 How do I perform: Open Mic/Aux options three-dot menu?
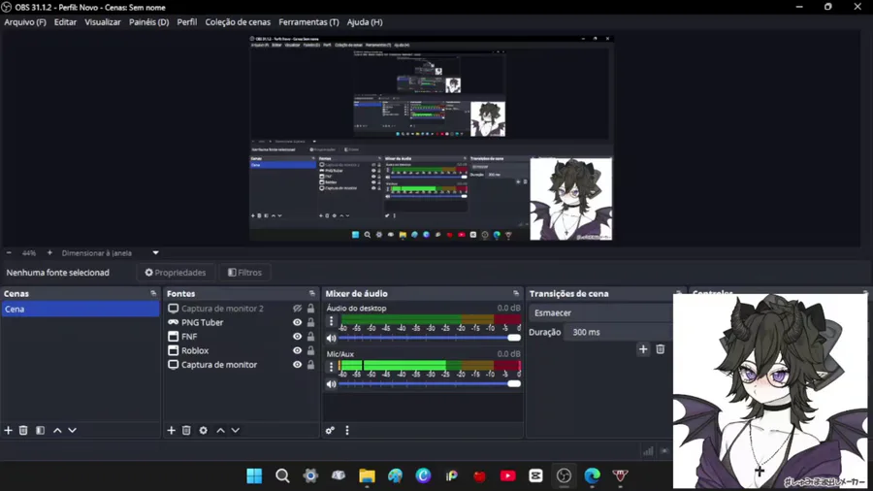(x=332, y=367)
